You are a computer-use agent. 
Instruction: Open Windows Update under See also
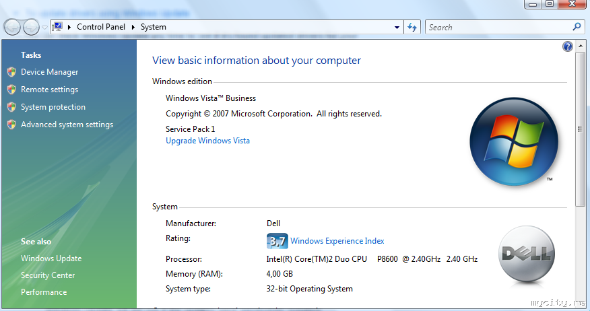point(51,258)
